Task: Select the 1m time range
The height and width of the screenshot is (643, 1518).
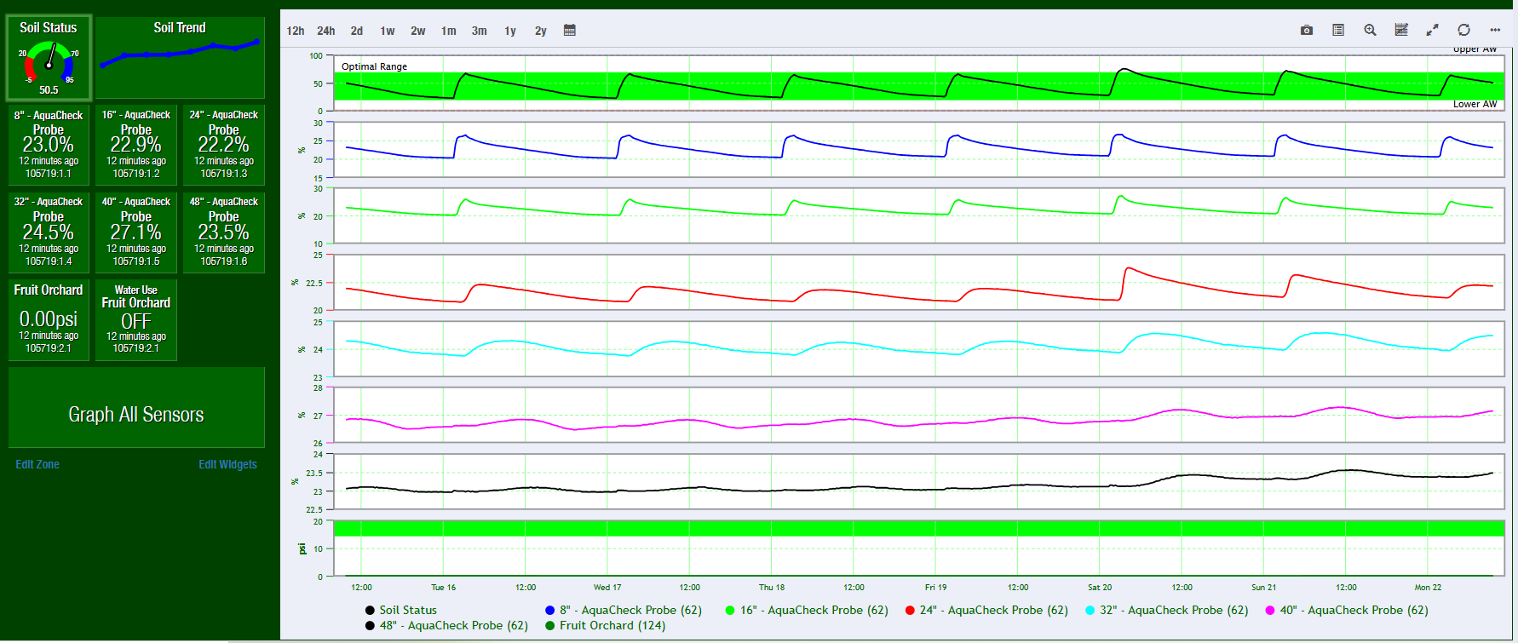Action: 449,31
